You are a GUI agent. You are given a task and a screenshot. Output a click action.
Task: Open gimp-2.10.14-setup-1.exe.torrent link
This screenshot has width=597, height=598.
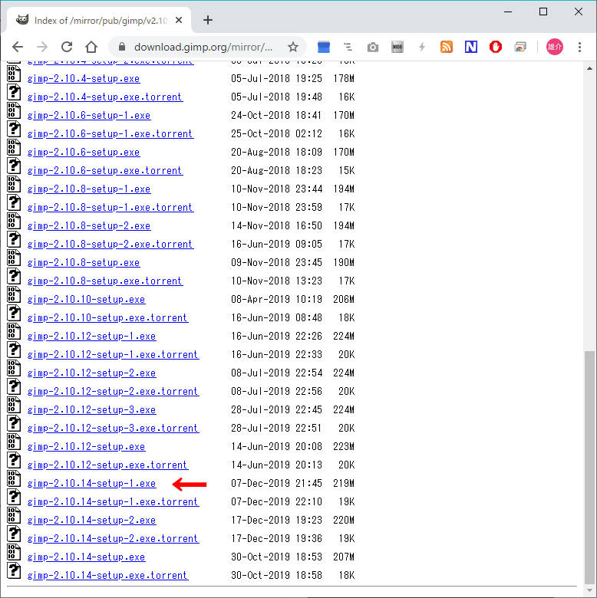click(x=113, y=502)
